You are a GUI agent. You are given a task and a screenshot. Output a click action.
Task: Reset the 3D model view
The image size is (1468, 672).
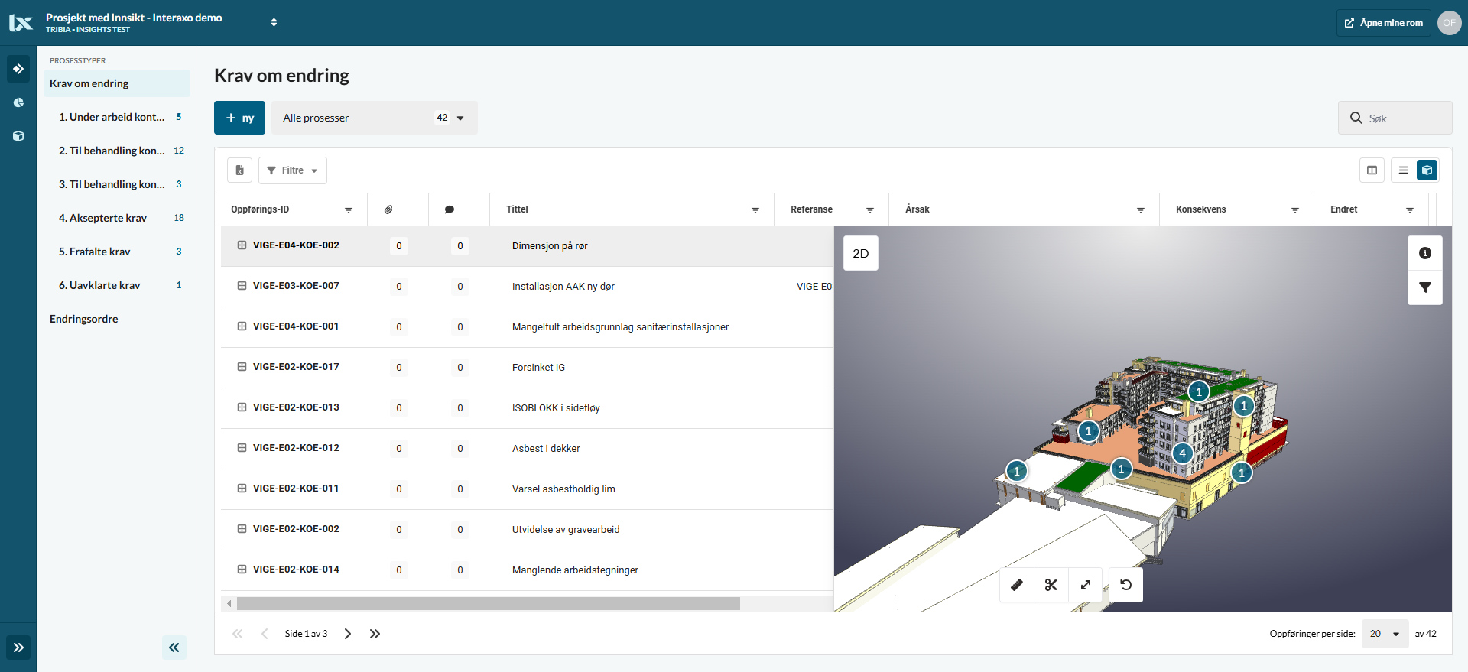pyautogui.click(x=1125, y=585)
